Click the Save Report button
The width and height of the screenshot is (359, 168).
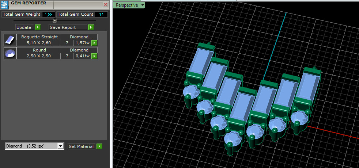coord(68,27)
